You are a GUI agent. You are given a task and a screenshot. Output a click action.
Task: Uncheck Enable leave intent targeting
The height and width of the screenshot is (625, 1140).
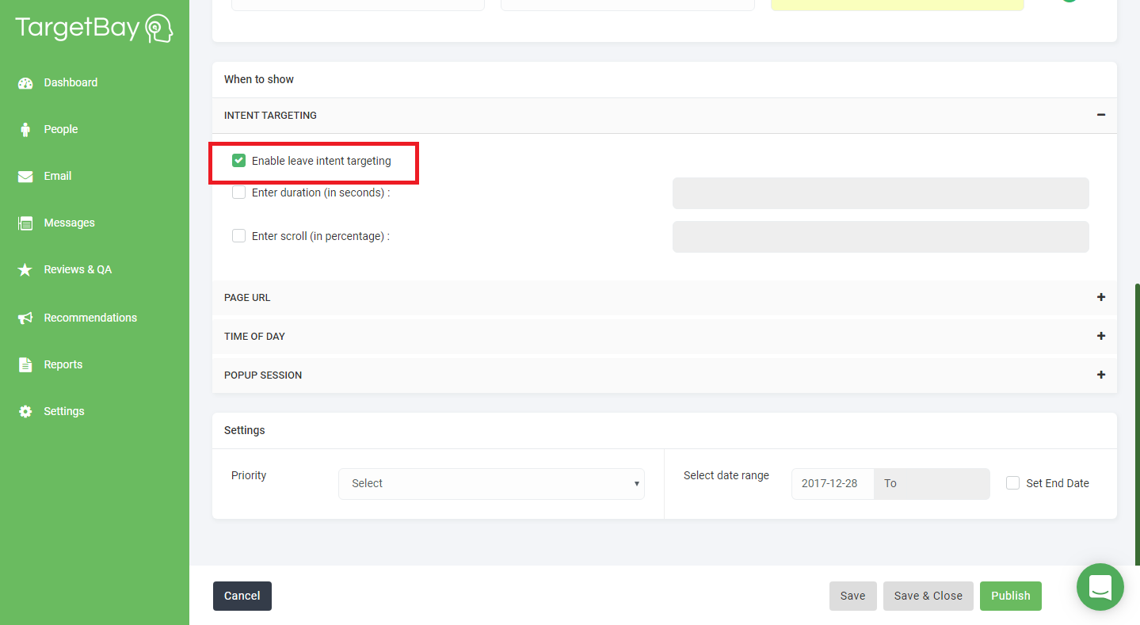(238, 161)
